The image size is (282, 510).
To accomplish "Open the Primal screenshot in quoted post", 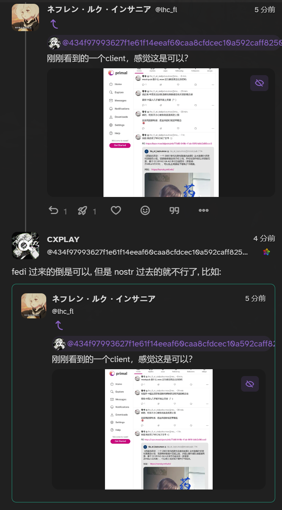I will point(159,429).
